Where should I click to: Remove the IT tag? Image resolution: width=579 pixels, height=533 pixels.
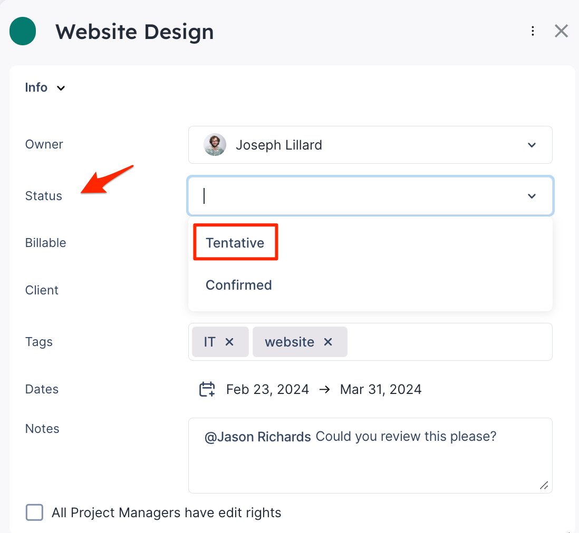pos(229,342)
